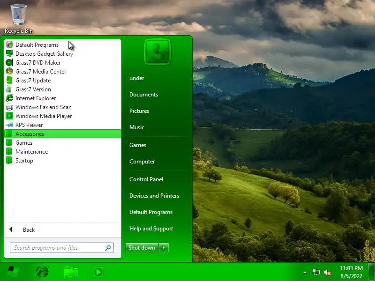Image resolution: width=375 pixels, height=281 pixels.
Task: Click the Windows Fax and Scan icon
Action: coord(9,107)
